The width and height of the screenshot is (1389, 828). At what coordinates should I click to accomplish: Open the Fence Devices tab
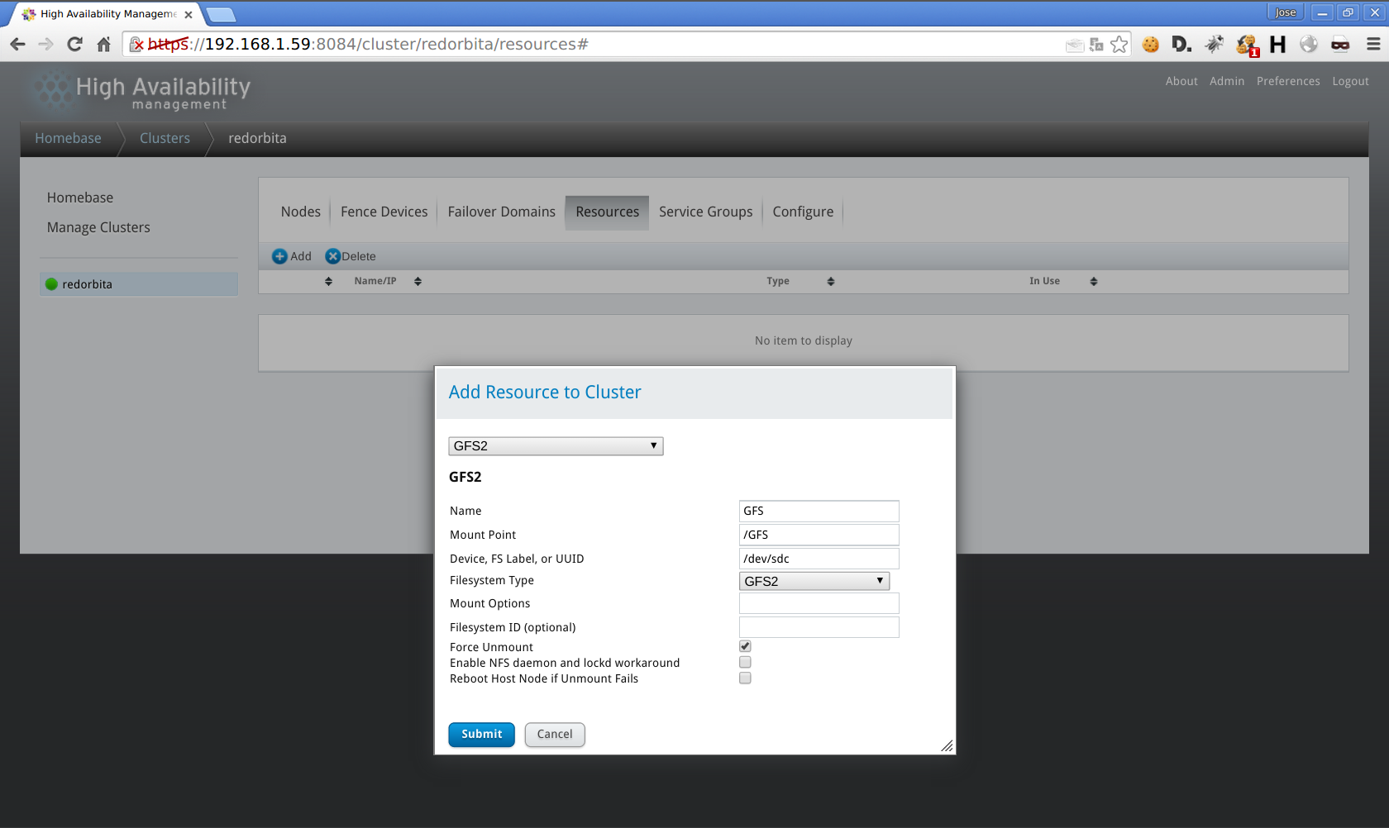pos(384,212)
